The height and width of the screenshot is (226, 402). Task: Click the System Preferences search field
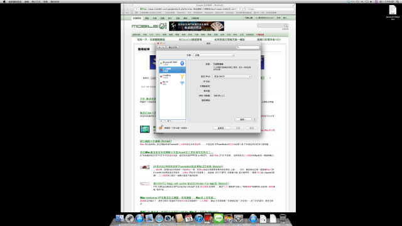pyautogui.click(x=247, y=47)
